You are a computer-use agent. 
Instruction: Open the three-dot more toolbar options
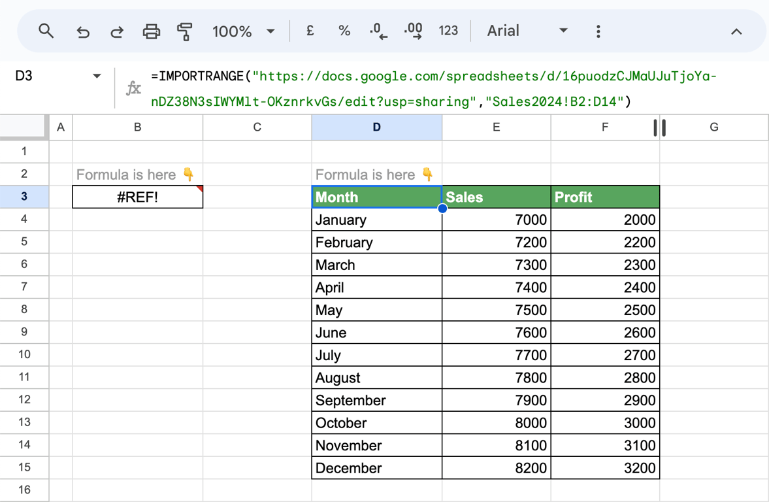[598, 31]
